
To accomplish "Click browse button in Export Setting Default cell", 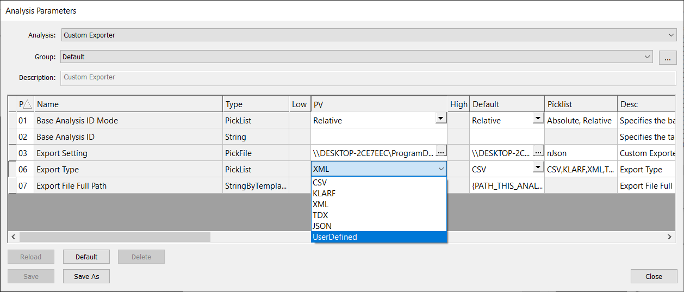I will 538,152.
